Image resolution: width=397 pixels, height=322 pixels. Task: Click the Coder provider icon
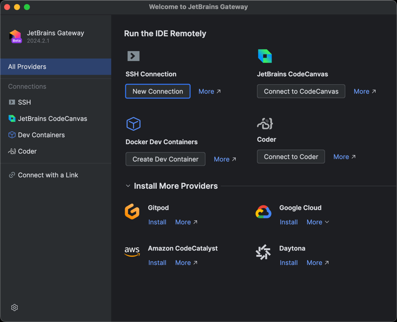[265, 123]
